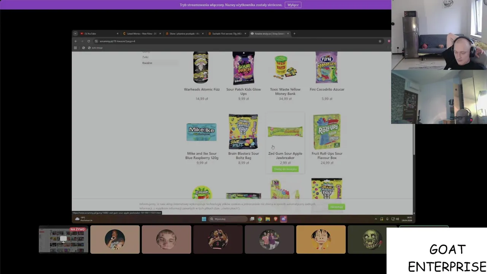Open Fini Cocodrilo Azucar product image
The height and width of the screenshot is (274, 487).
[x=326, y=67]
